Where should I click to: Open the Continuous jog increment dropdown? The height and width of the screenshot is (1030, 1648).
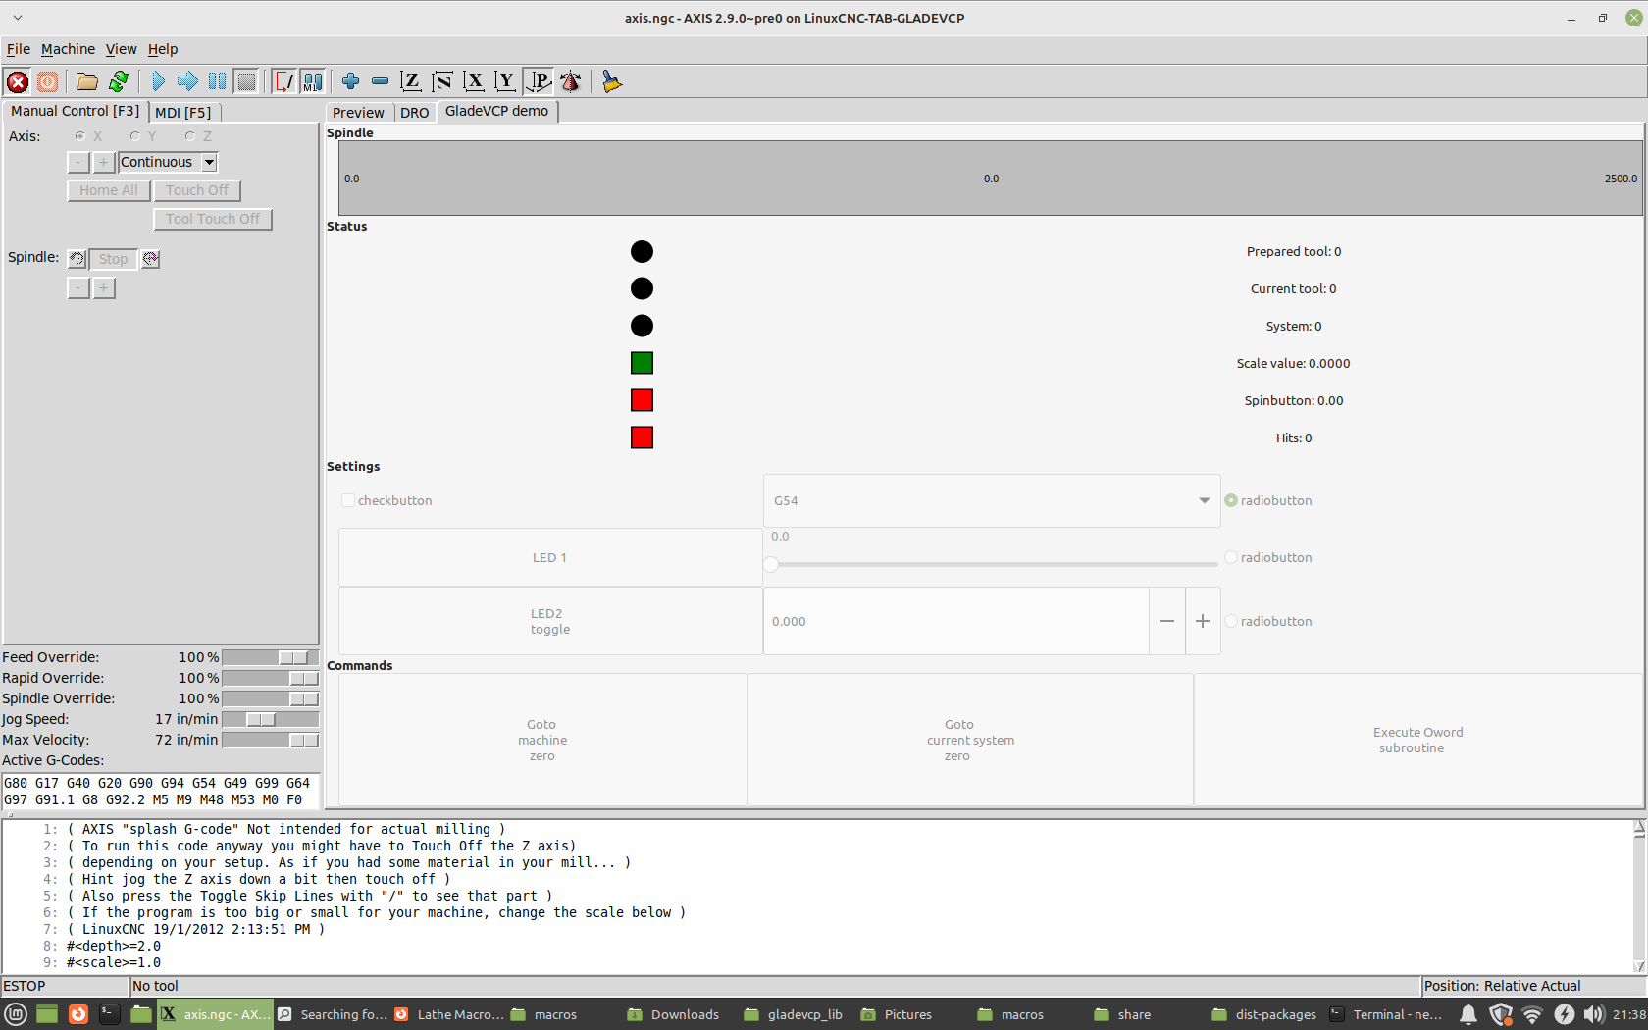coord(209,162)
